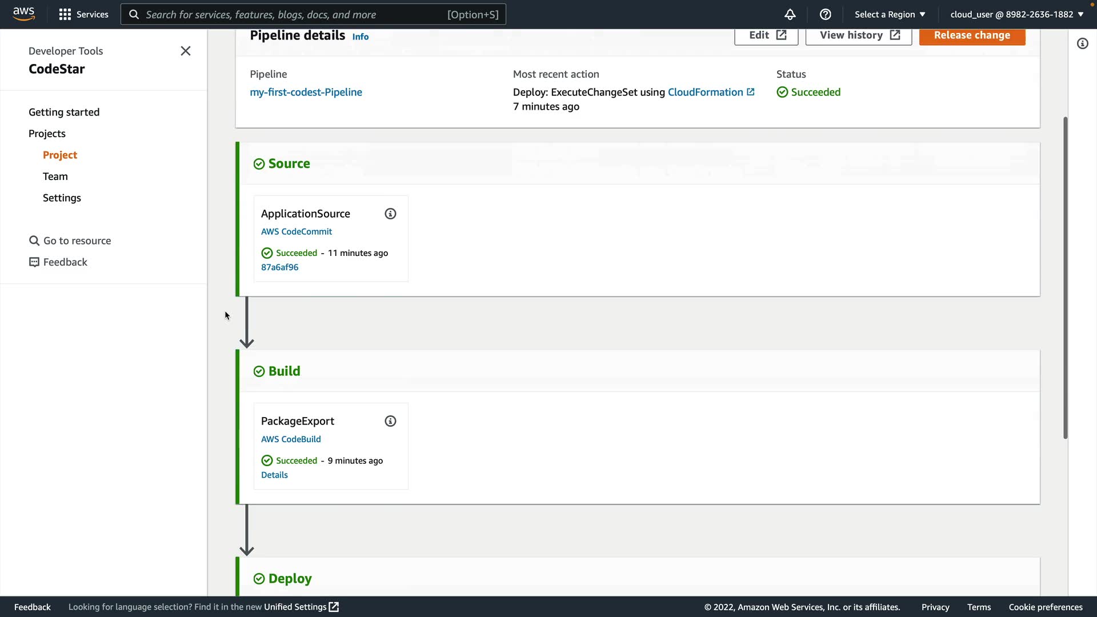Show ApplicationSource action info icon

[x=390, y=214]
